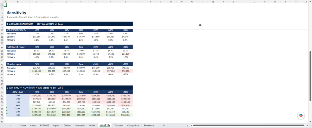Select cell with value $180,480
This screenshot has height=128, width=312.
125,115
